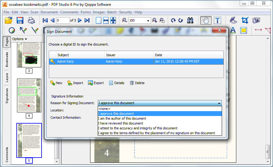Image resolution: width=273 pixels, height=167 pixels.
Task: Click the page number input field
Action: click(63, 20)
